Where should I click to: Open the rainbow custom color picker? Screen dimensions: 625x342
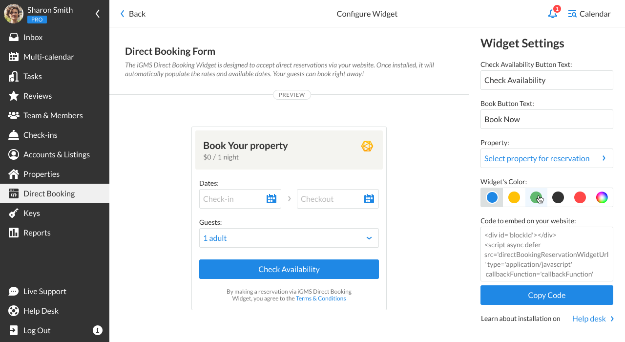tap(602, 197)
